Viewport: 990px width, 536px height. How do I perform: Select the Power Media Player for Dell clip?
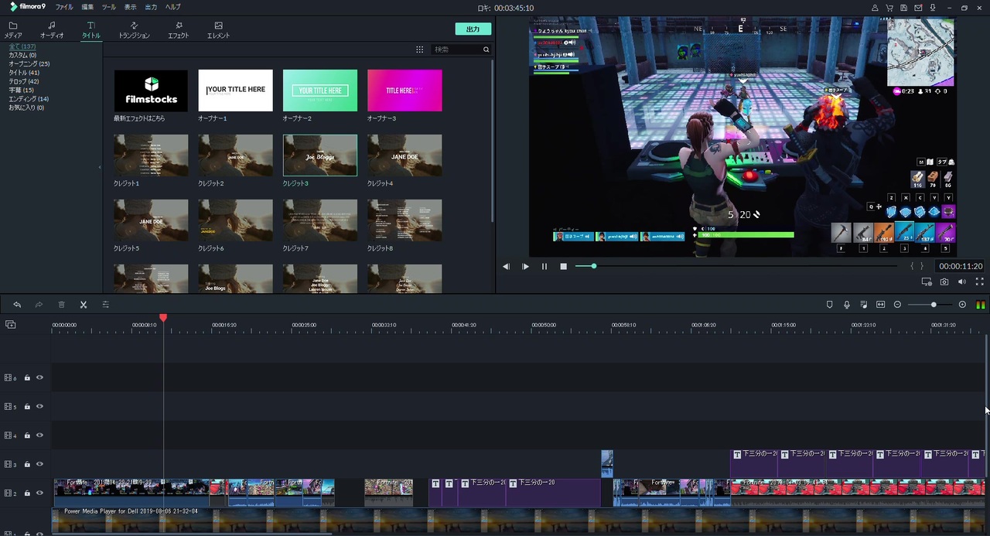pos(518,520)
